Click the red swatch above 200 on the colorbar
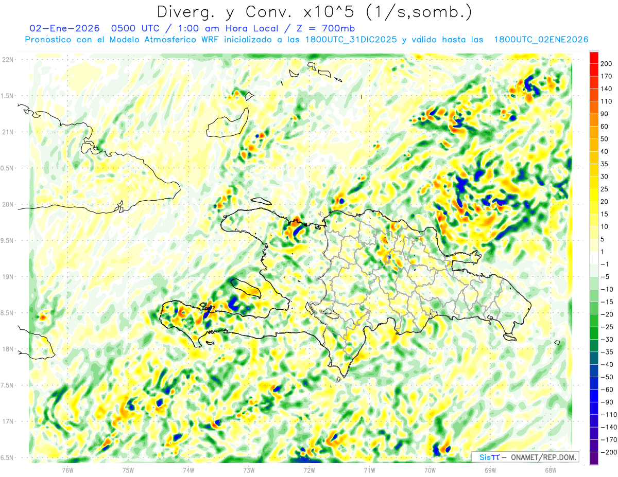618x477 pixels. click(594, 57)
